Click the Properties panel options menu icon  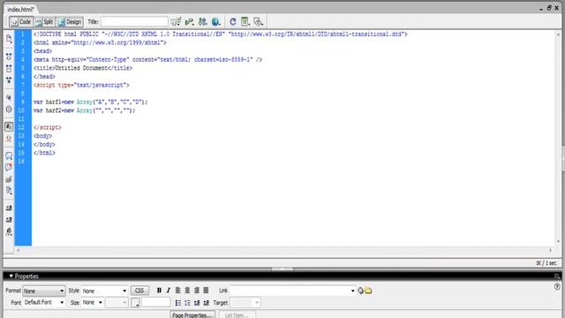coord(557,276)
